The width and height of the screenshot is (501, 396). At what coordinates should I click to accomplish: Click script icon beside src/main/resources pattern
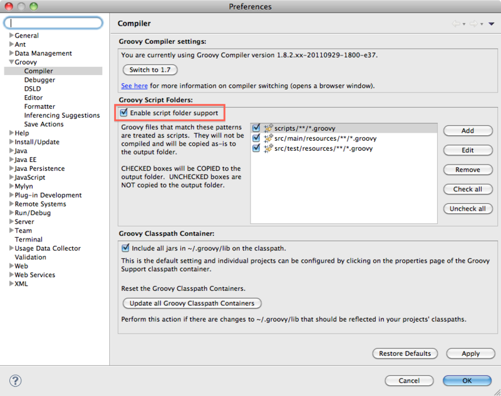pos(268,138)
